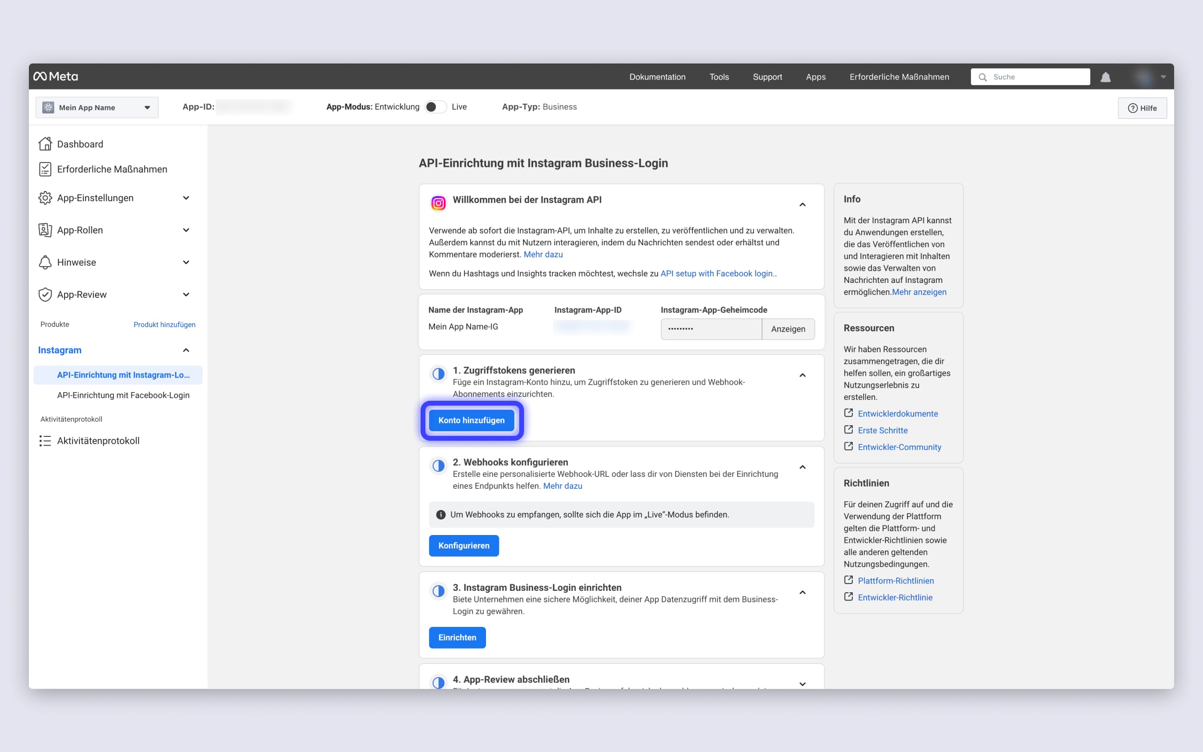Image resolution: width=1203 pixels, height=752 pixels.
Task: Click Mehr dazu in welcome card
Action: 543,254
